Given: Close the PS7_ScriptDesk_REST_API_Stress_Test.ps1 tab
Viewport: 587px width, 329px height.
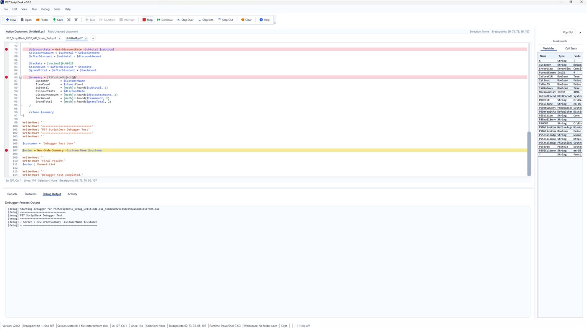Looking at the screenshot, I should coord(59,39).
